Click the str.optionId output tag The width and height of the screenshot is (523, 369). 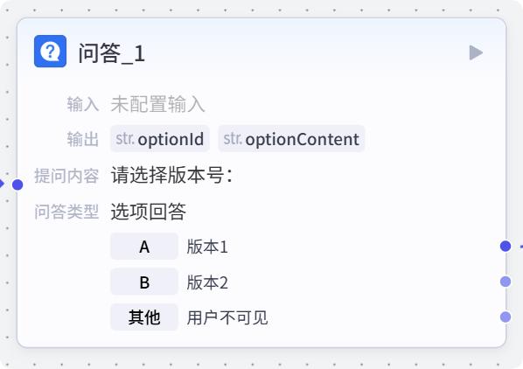tap(160, 139)
